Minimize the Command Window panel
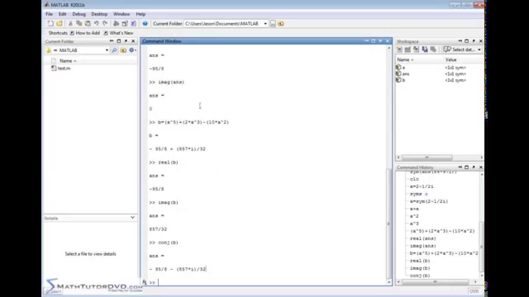 (x=367, y=41)
